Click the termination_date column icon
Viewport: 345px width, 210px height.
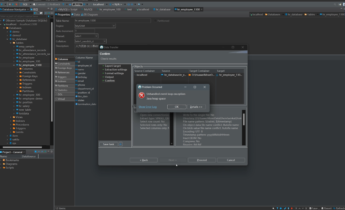tap(76, 104)
